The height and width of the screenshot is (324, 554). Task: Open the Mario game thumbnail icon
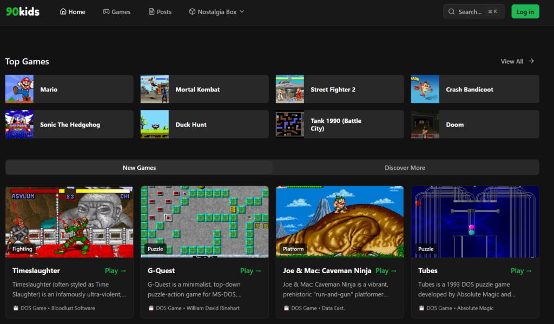click(x=19, y=89)
